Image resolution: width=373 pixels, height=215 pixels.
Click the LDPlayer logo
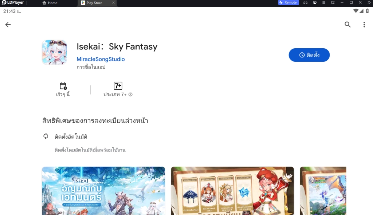click(x=4, y=3)
